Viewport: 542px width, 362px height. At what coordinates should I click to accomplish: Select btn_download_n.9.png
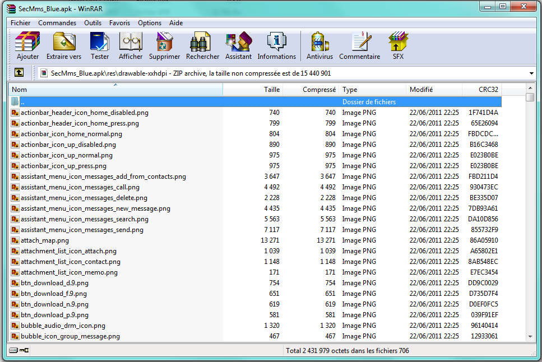click(x=54, y=304)
